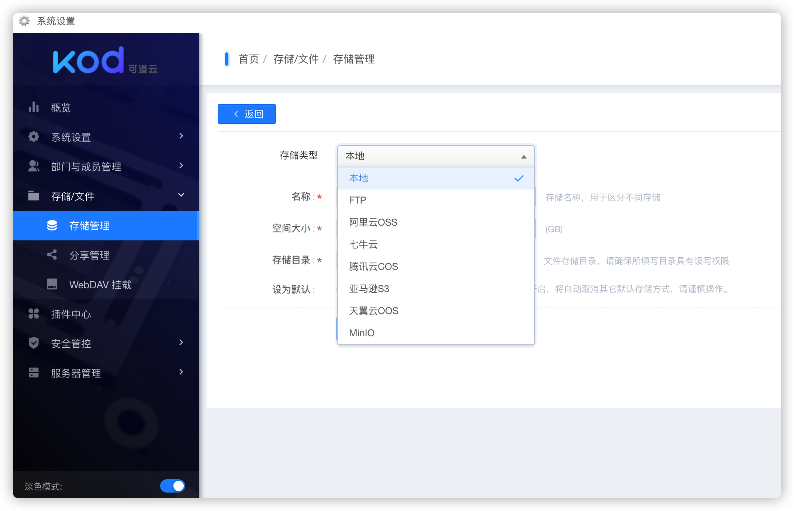The width and height of the screenshot is (794, 511).
Task: Click the plugin center four-dots icon
Action: (x=34, y=314)
